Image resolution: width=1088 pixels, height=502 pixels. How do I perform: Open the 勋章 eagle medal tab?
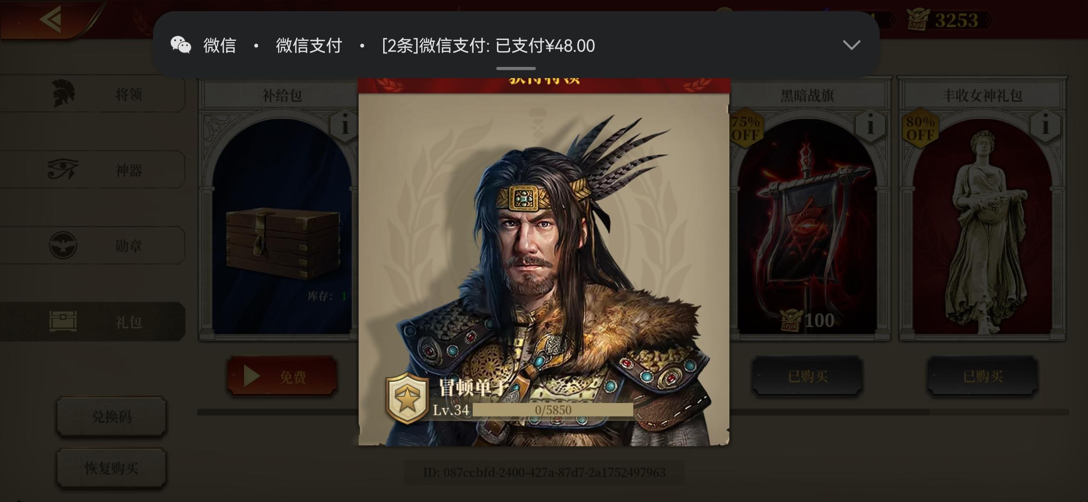pos(93,245)
